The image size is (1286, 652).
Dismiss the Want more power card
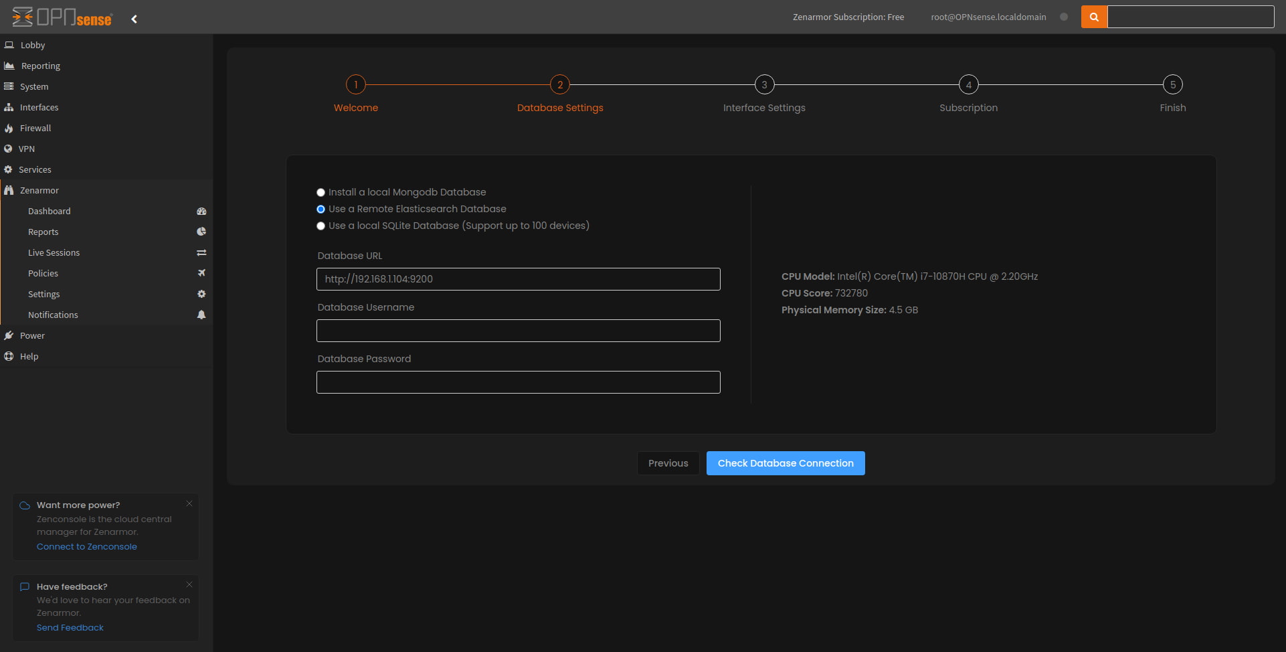coord(189,503)
